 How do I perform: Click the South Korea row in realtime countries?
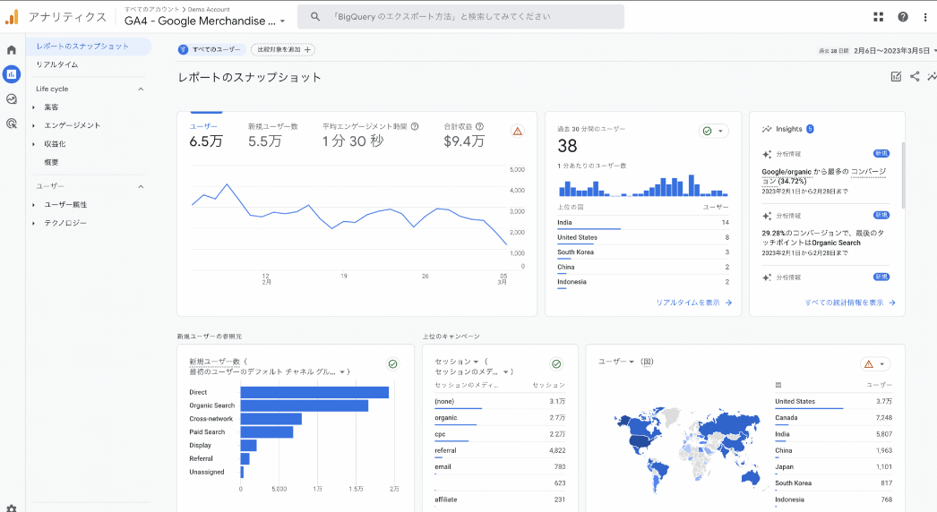tap(643, 252)
